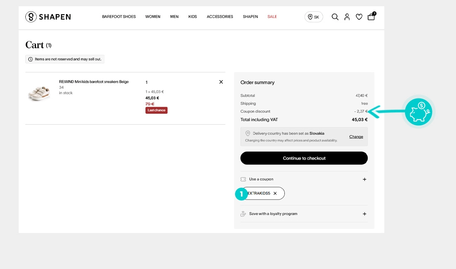Click the teal piggy bank icon
This screenshot has width=456, height=269.
click(x=419, y=112)
